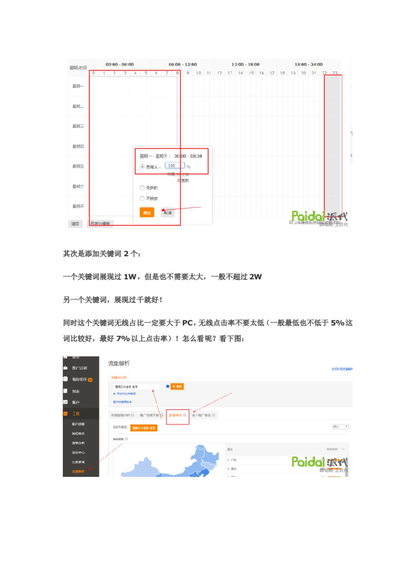
Task: Click the 另存为模板 button
Action: [x=100, y=224]
